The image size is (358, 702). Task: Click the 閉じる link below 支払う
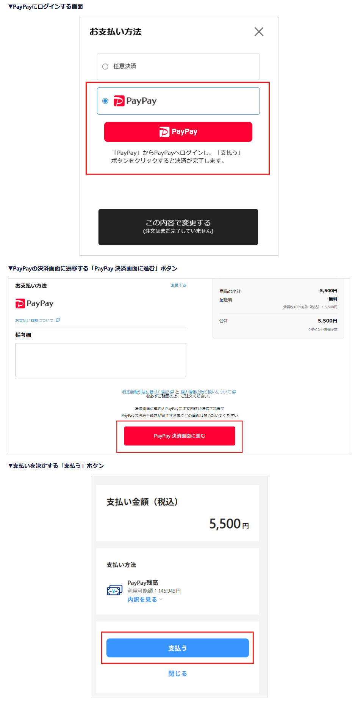(x=178, y=674)
